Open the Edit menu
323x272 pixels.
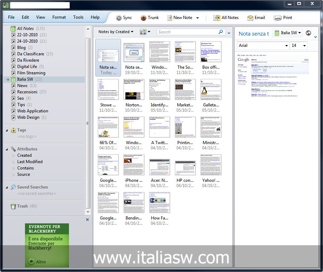pyautogui.click(x=25, y=17)
